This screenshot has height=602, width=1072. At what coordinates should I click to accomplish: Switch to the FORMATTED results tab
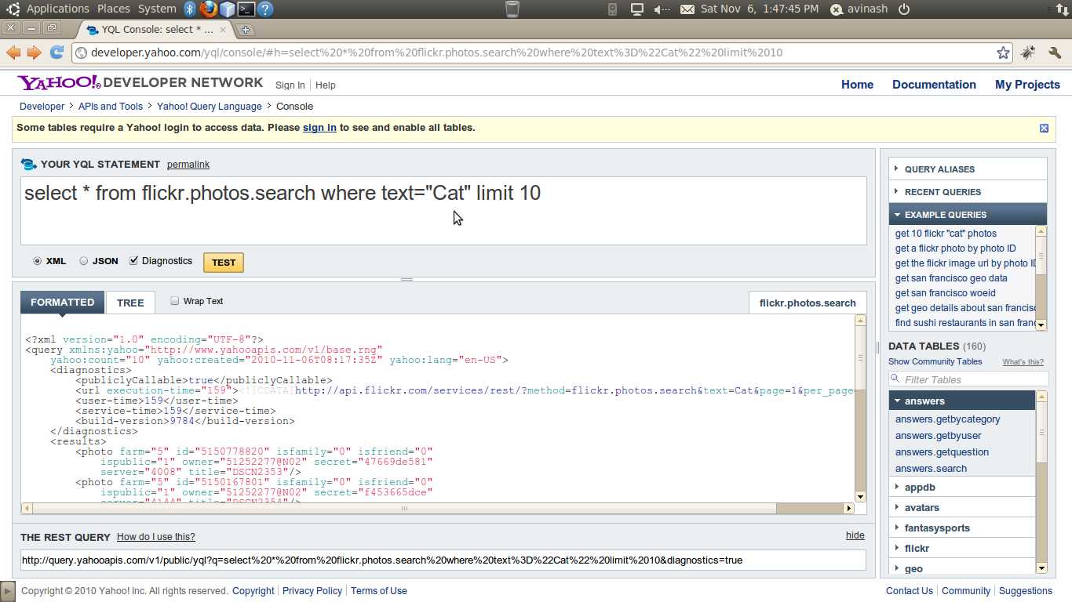tap(63, 303)
